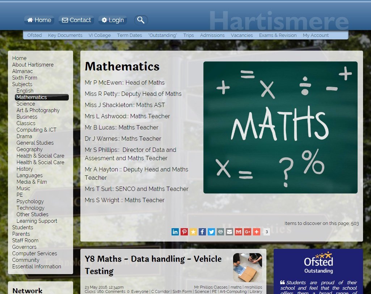This screenshot has height=294, width=371.
Task: Click the printer icon to print
Action: [x=220, y=232]
